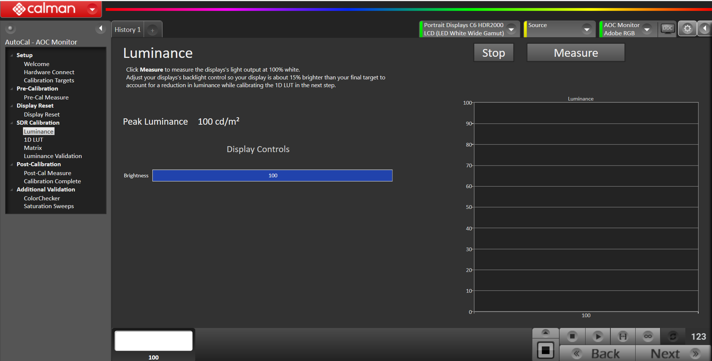Collapse the Pre-Calibration section

pos(11,89)
